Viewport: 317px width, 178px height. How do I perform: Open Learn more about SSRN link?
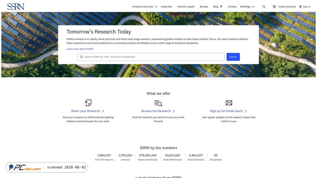tap(80, 49)
